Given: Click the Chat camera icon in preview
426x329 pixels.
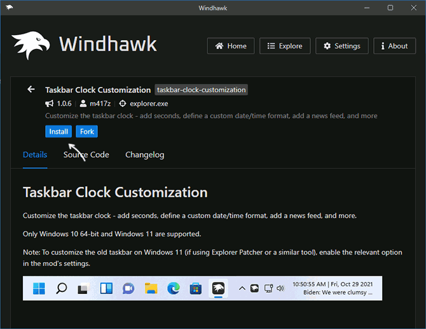Looking at the screenshot, I should [x=128, y=288].
